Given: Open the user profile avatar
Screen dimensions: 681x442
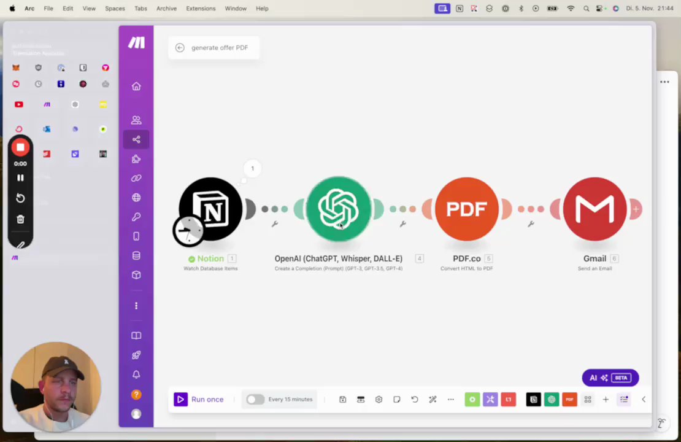Looking at the screenshot, I should [136, 414].
